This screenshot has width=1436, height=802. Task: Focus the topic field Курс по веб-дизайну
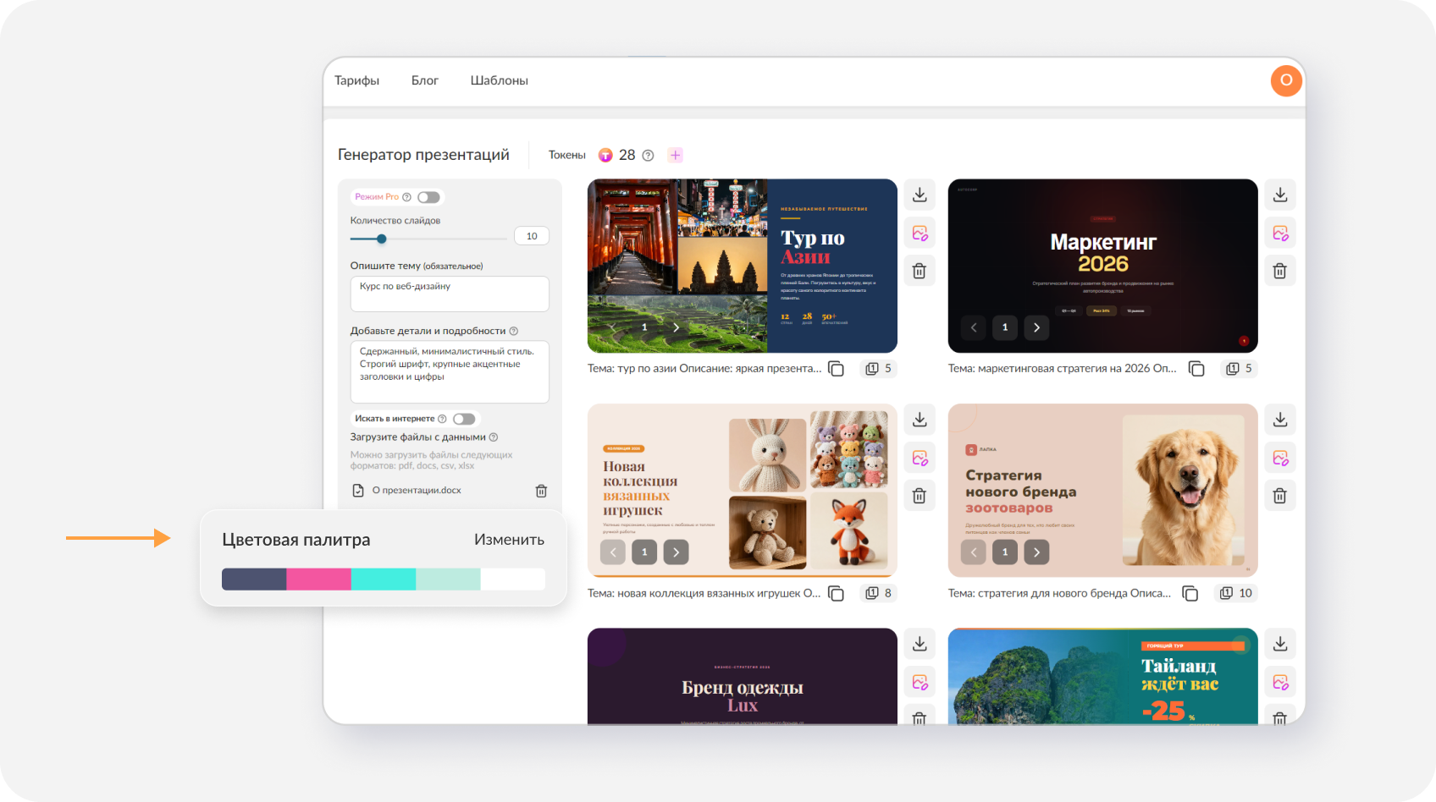tap(450, 294)
